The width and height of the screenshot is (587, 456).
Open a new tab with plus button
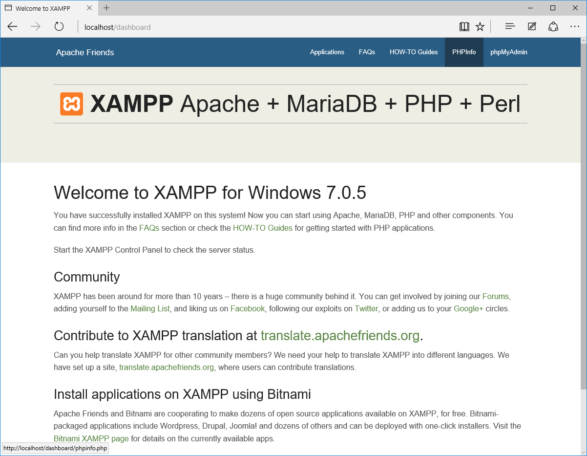coord(106,8)
